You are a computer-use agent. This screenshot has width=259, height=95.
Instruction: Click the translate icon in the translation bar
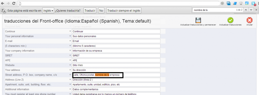tap(4, 10)
